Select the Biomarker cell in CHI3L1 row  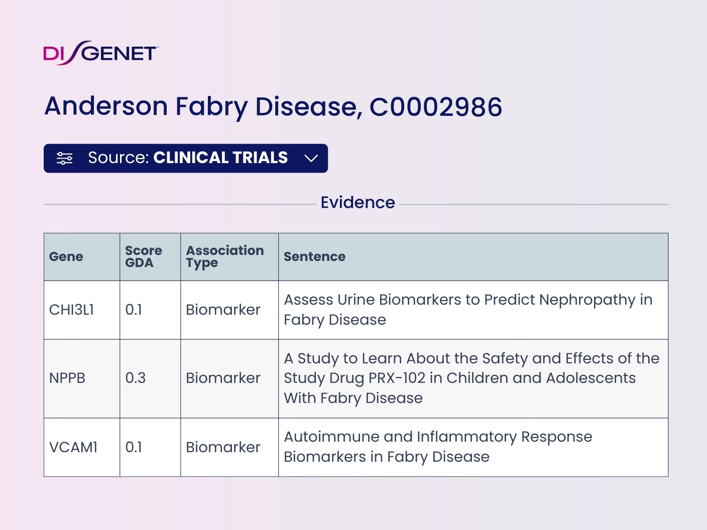[x=223, y=310]
